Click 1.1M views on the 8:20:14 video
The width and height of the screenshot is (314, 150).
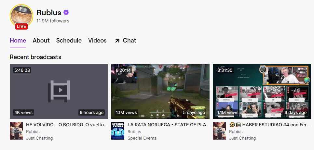(x=126, y=112)
